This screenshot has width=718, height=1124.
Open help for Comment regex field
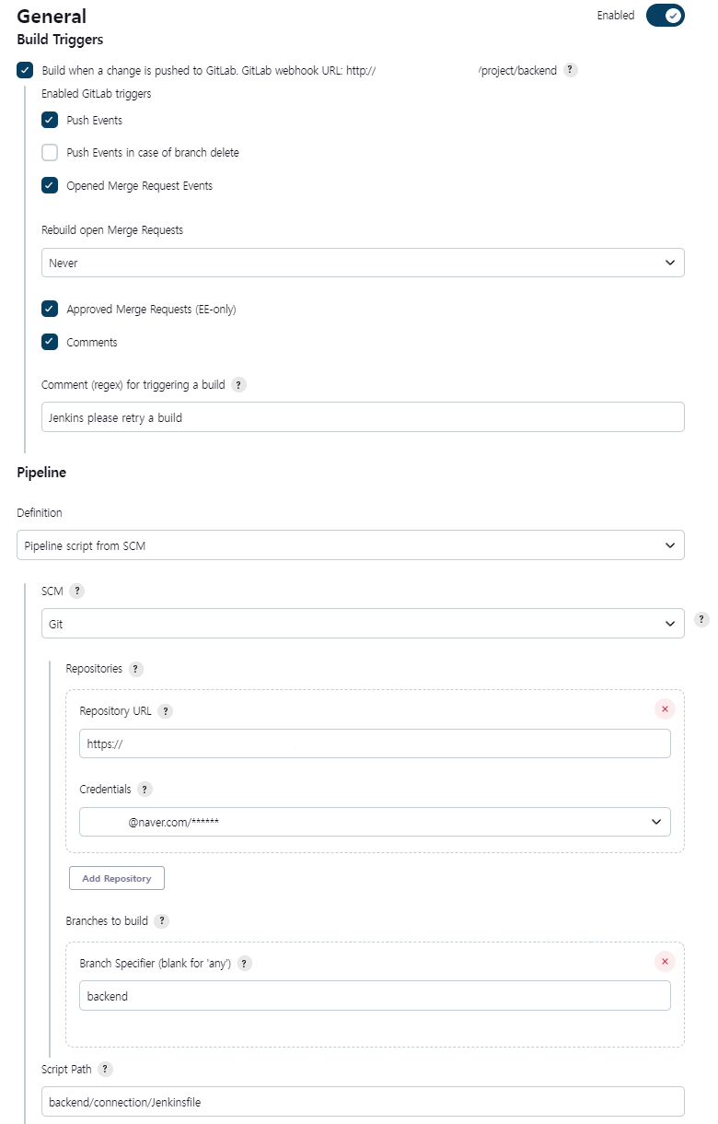[238, 385]
